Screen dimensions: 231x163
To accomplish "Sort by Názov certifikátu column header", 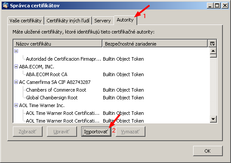I will [x=58, y=44].
